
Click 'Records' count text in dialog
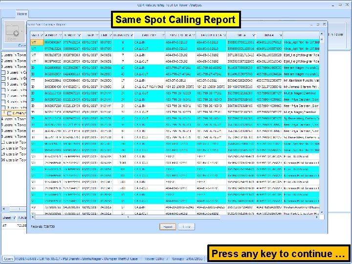[x=43, y=227]
